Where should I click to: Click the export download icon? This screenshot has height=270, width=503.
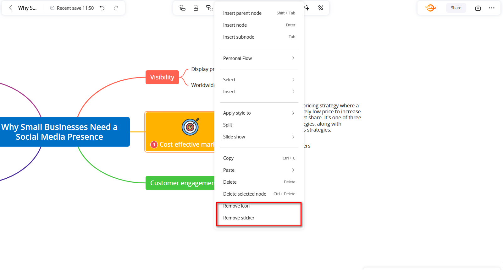click(478, 8)
